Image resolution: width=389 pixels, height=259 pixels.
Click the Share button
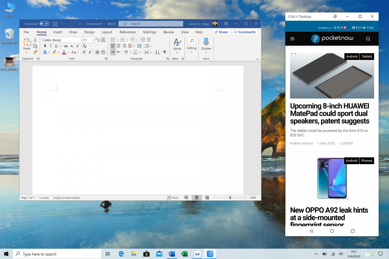tap(221, 32)
